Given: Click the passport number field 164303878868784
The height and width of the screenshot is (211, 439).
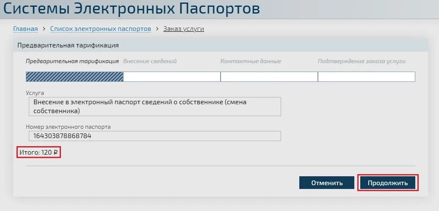Looking at the screenshot, I should [x=155, y=136].
